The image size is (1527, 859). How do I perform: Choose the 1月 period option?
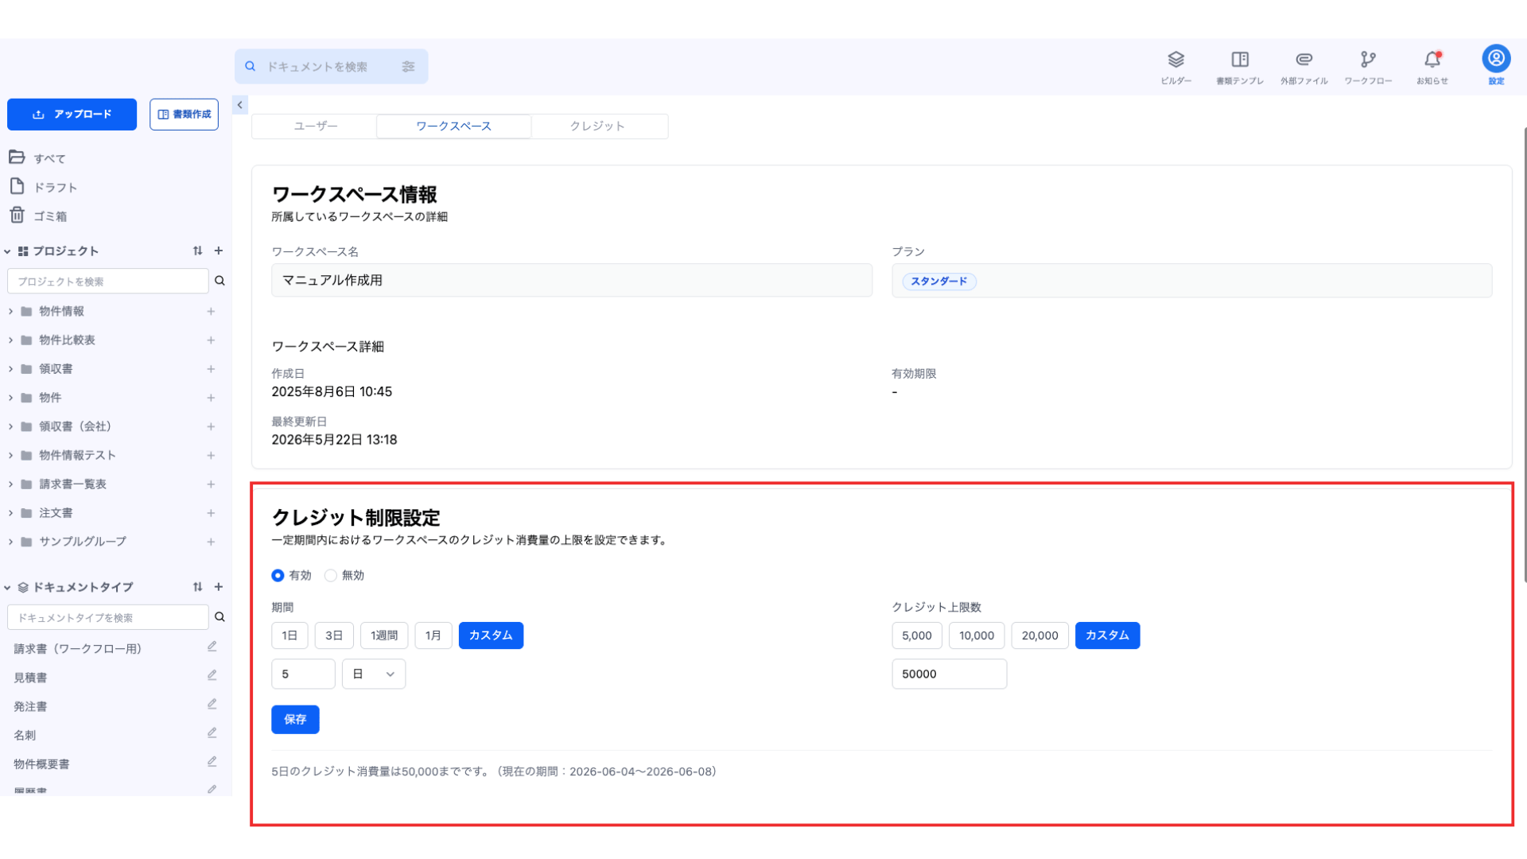point(433,636)
